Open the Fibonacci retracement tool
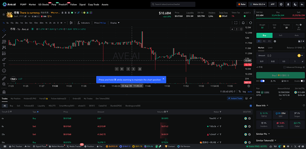 [x=4, y=42]
